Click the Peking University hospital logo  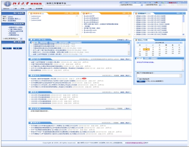7,4
